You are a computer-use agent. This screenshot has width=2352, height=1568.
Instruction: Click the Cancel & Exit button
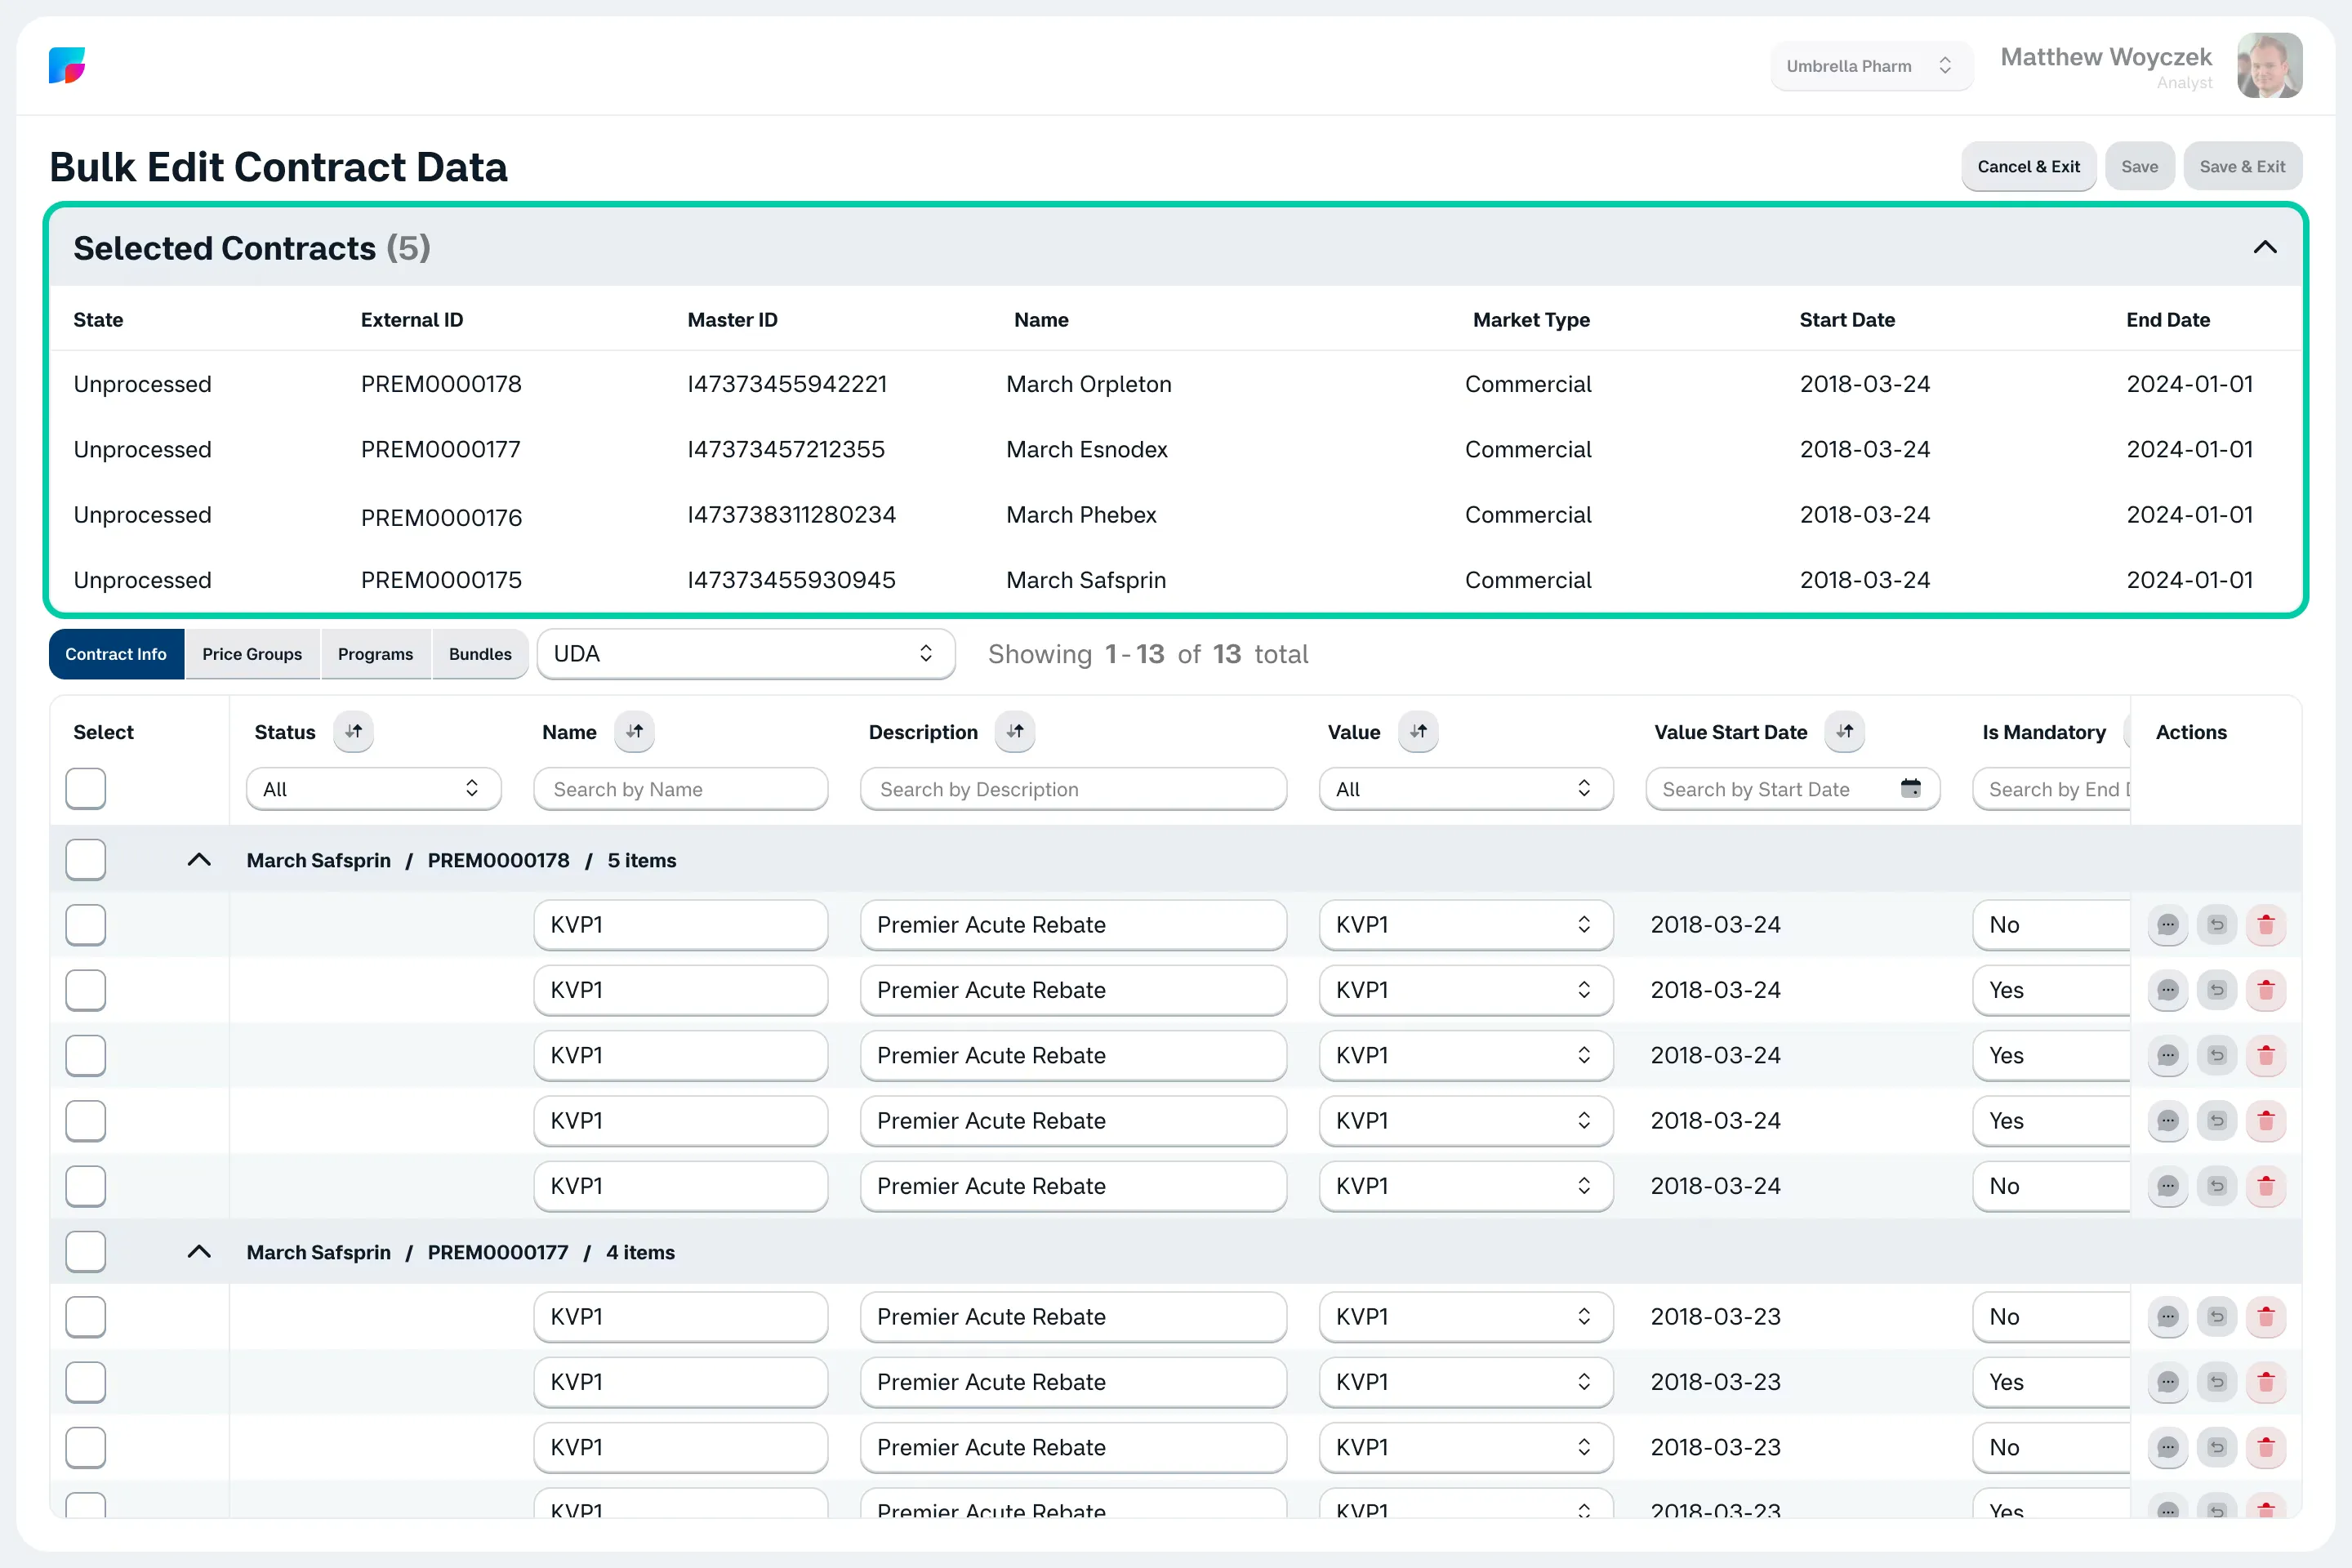2028,167
